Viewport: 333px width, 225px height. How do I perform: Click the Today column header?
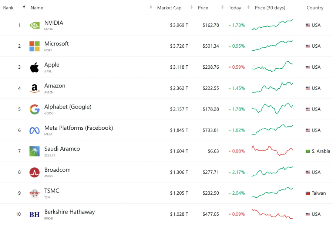point(235,8)
